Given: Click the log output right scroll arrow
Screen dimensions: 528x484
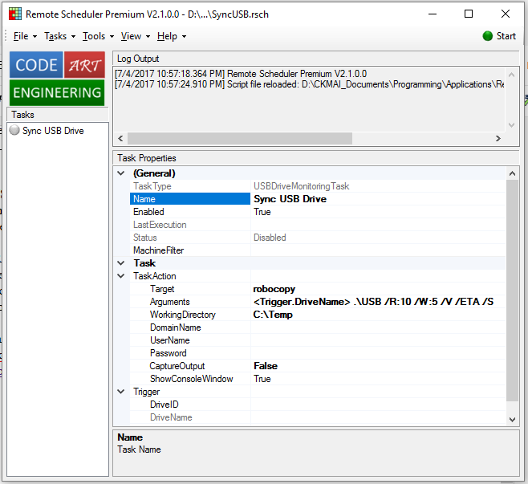Looking at the screenshot, I should coord(498,138).
